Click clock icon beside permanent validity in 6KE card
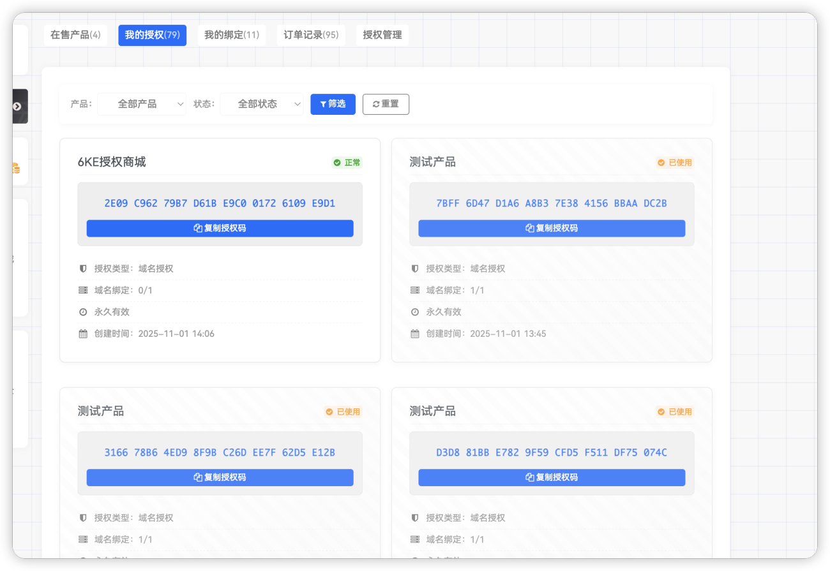Image resolution: width=830 pixels, height=571 pixels. click(x=83, y=312)
